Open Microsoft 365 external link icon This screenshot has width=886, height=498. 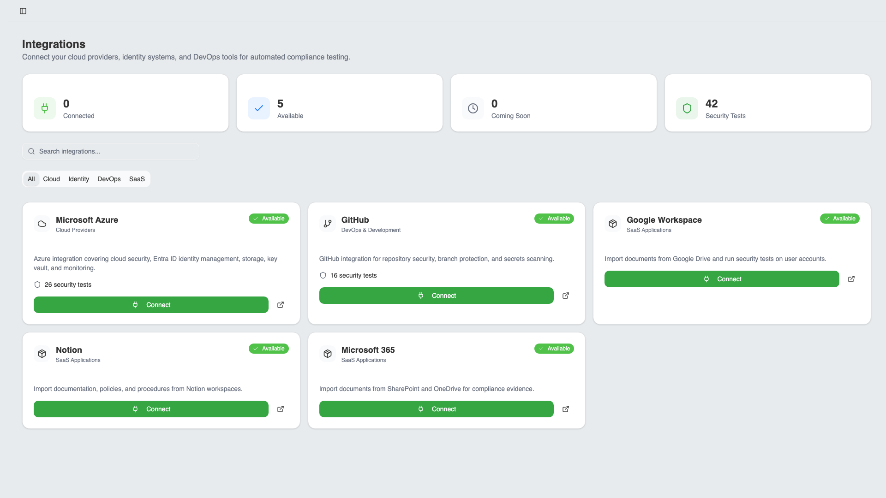tap(566, 409)
